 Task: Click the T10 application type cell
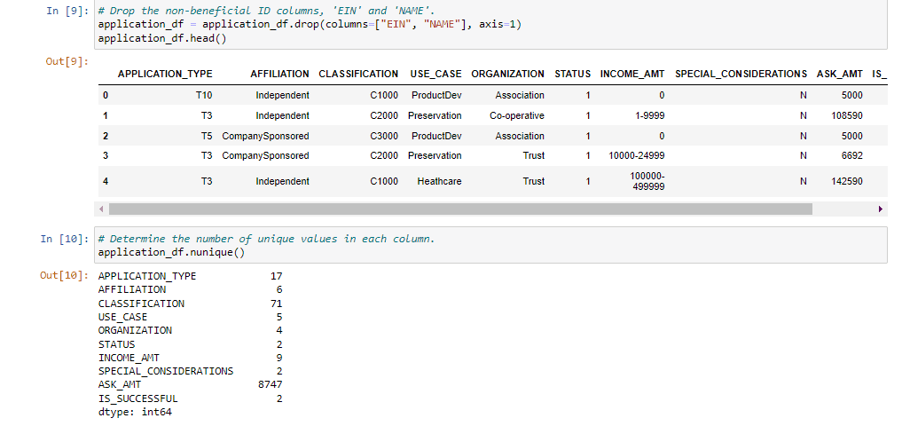[204, 95]
